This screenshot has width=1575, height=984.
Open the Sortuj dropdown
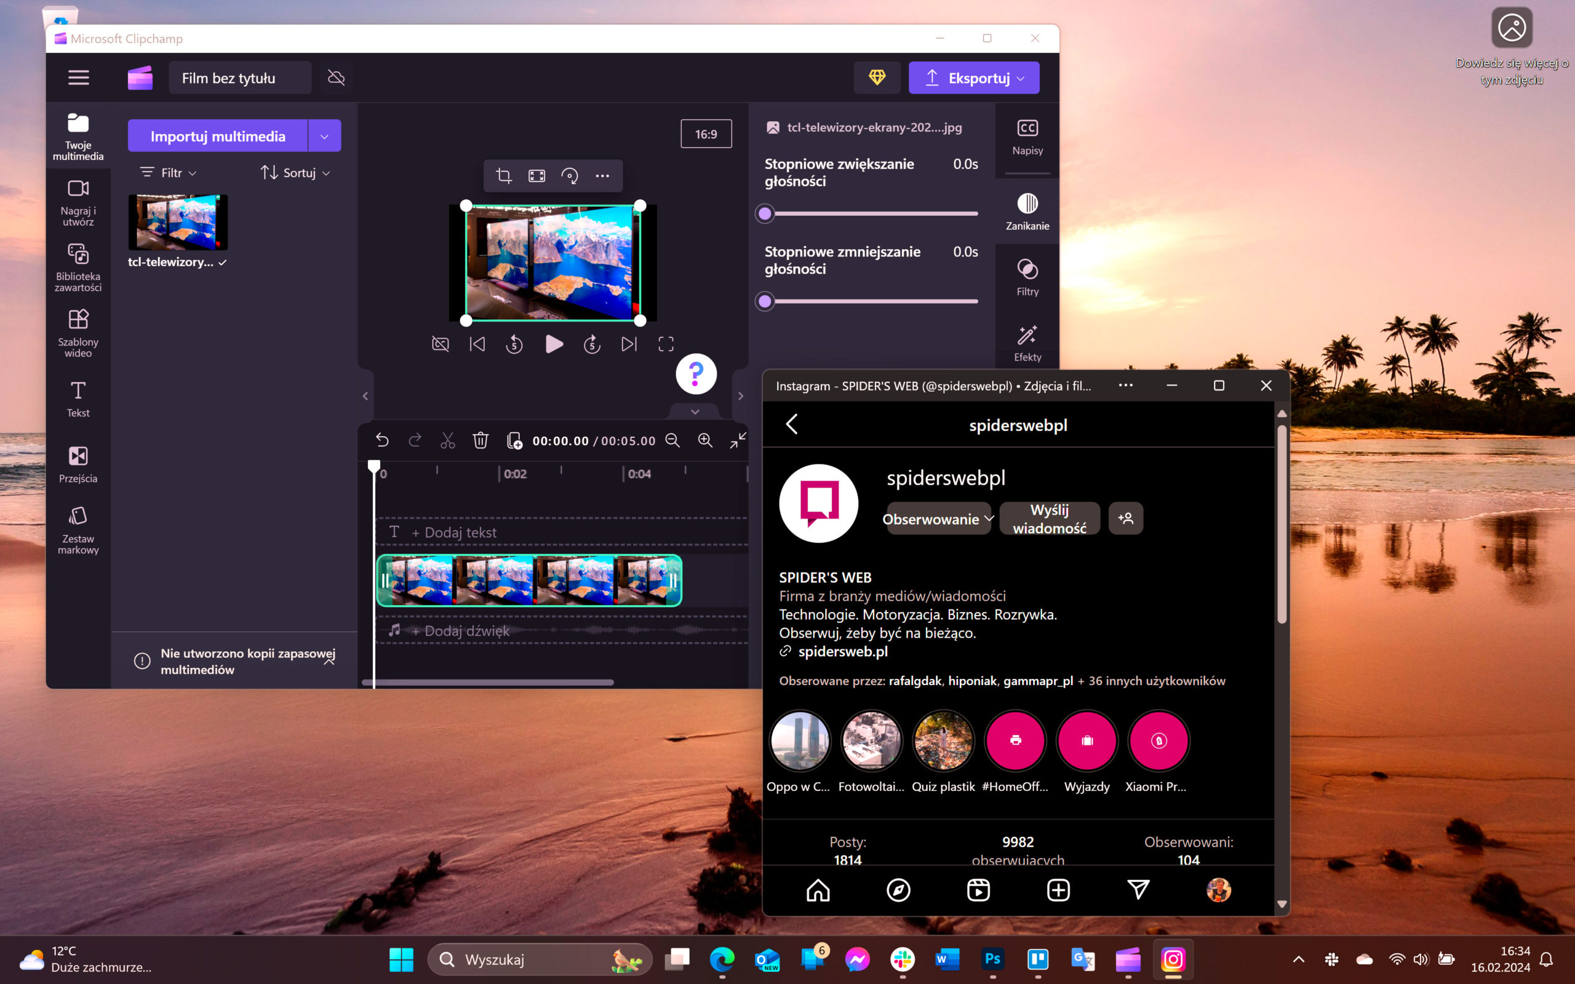tap(295, 172)
